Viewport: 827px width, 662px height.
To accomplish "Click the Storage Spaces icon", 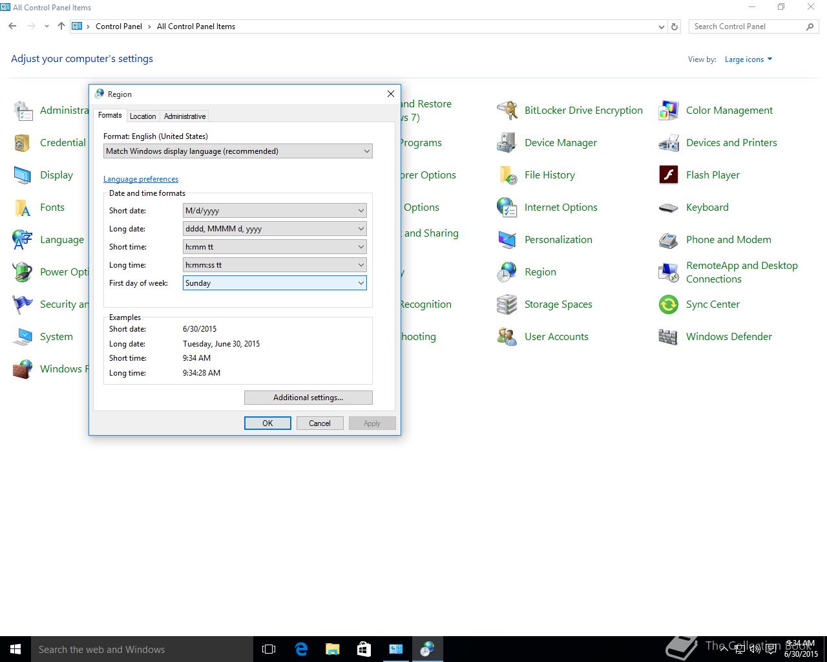I will (507, 304).
